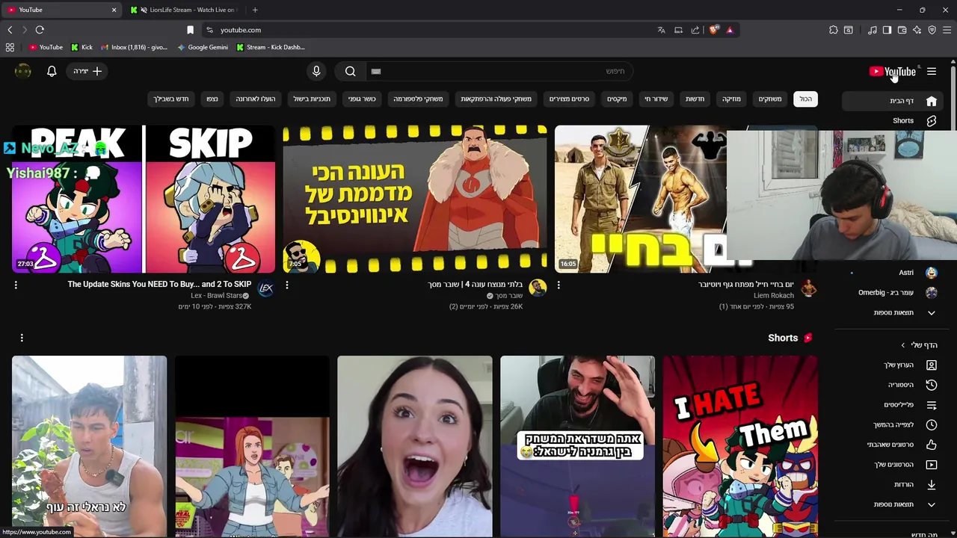Image resolution: width=957 pixels, height=538 pixels.
Task: Open the soldier bodybuilder video thumbnail
Action: 640,199
